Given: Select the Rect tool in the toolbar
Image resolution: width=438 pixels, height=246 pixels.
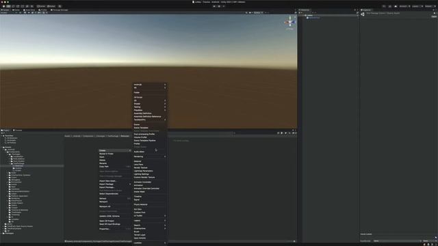Looking at the screenshot, I should [23, 6].
